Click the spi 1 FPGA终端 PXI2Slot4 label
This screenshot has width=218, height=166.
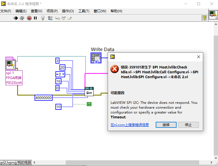(x=14, y=78)
